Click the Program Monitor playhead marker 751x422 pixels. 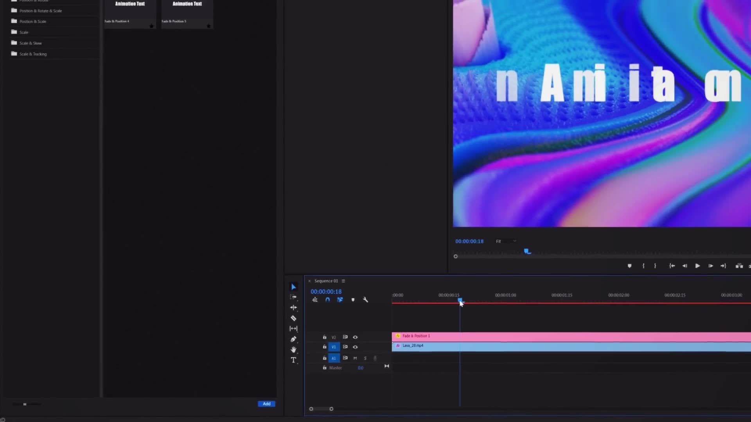point(527,251)
